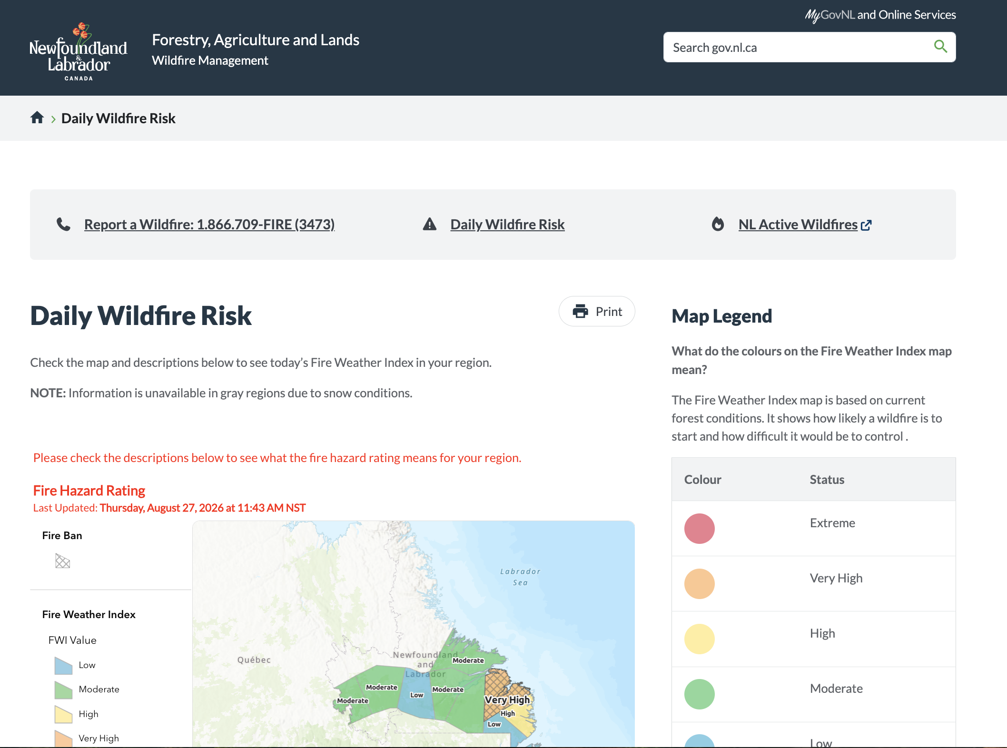Click the Extreme red colour circle

(x=699, y=528)
